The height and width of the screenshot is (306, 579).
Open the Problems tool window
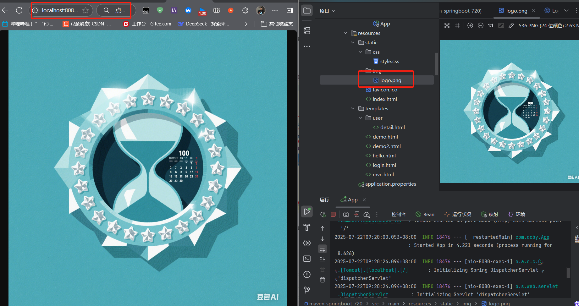click(x=307, y=274)
